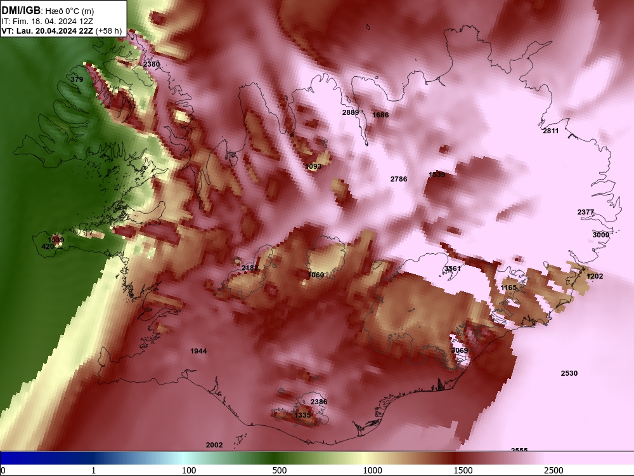Click the 2386 value on the map
This screenshot has width=634, height=476.
(319, 402)
